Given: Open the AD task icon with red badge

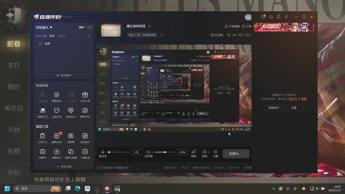Looking at the screenshot, I should point(56,138).
